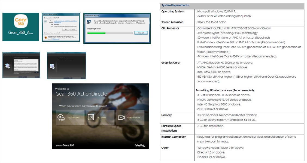The image size is (307, 163).
Task: Click 'Preparing to Install...' status text
Action: (95, 29)
